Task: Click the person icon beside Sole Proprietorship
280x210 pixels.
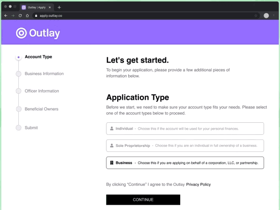Action: coord(112,145)
